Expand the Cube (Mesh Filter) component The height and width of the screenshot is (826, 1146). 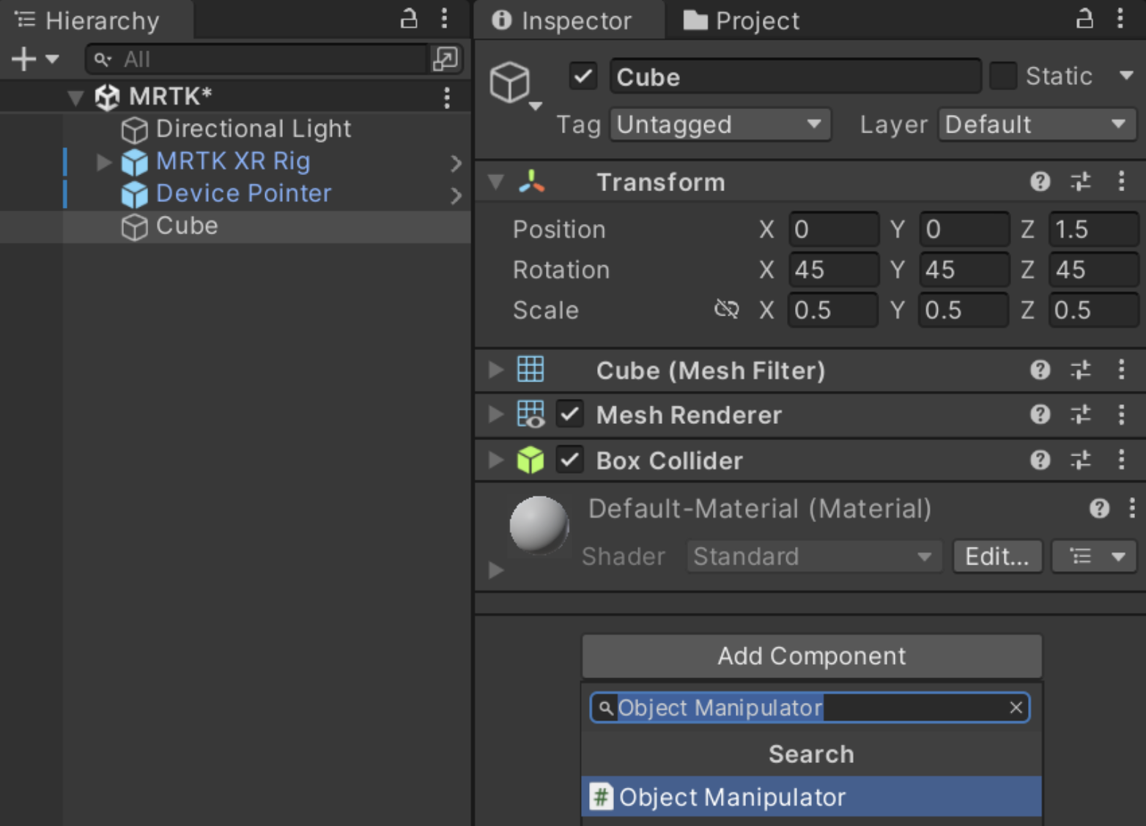496,370
